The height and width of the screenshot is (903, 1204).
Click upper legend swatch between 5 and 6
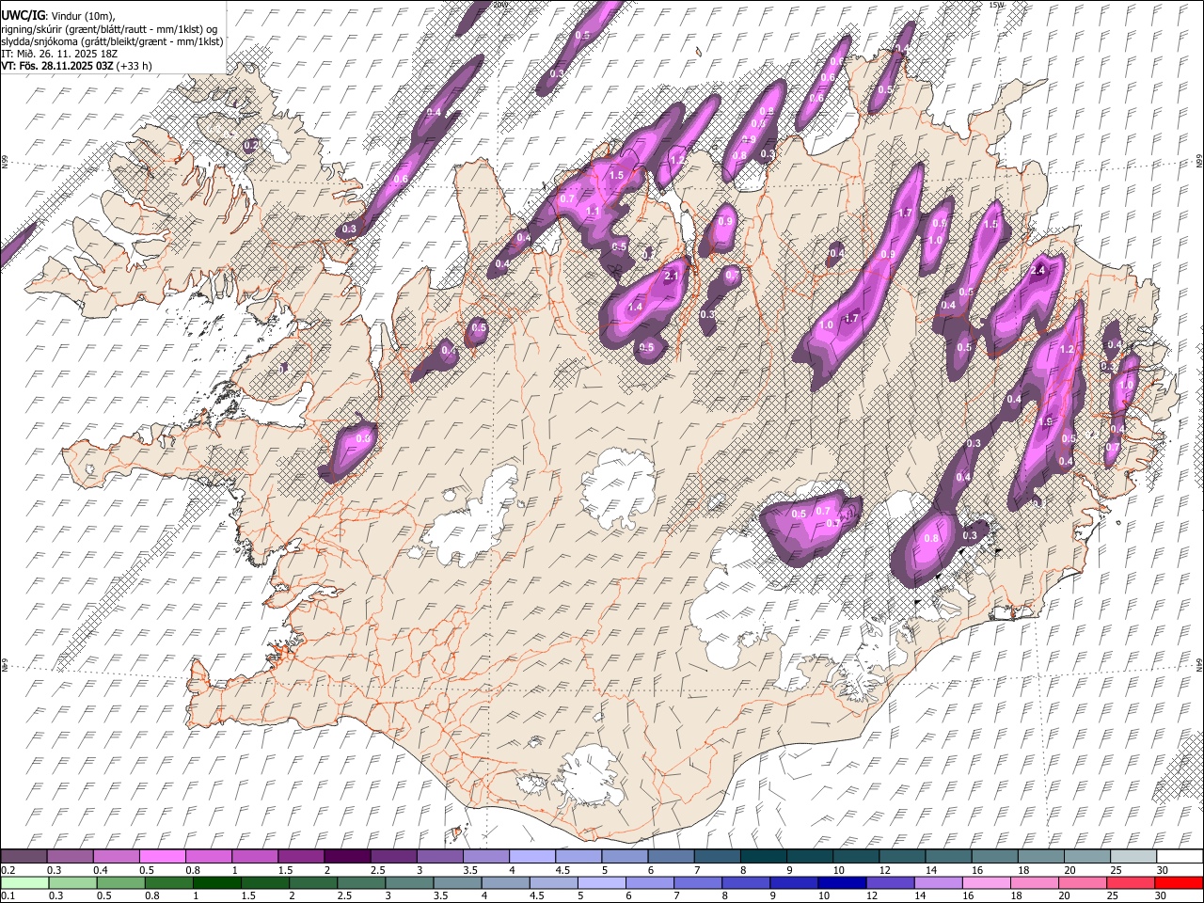tap(625, 856)
